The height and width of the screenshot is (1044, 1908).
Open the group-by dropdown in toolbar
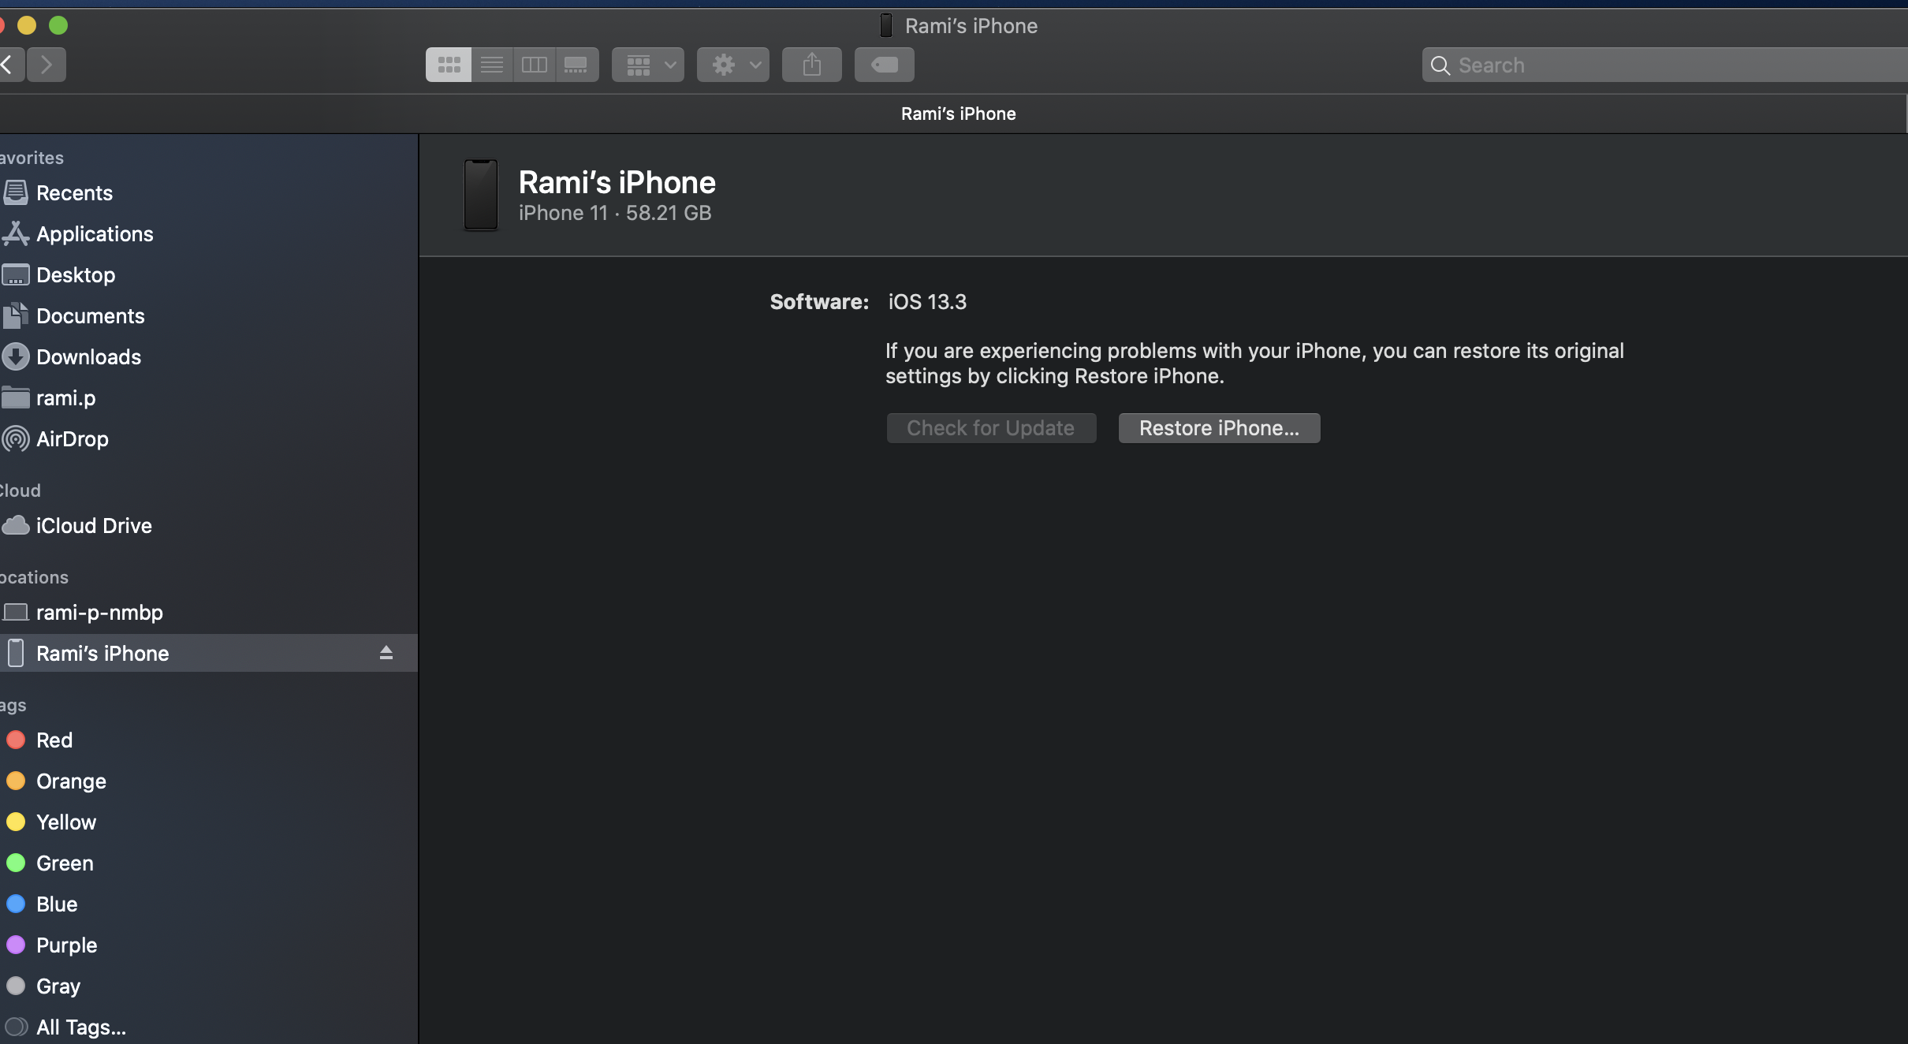(x=647, y=65)
